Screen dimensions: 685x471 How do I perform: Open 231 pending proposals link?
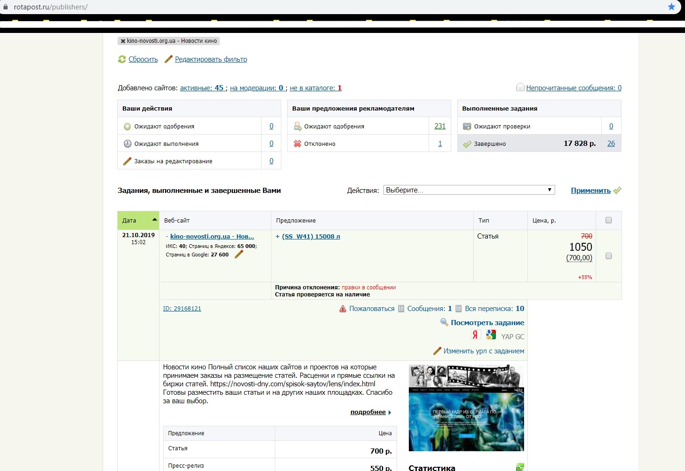coord(440,126)
